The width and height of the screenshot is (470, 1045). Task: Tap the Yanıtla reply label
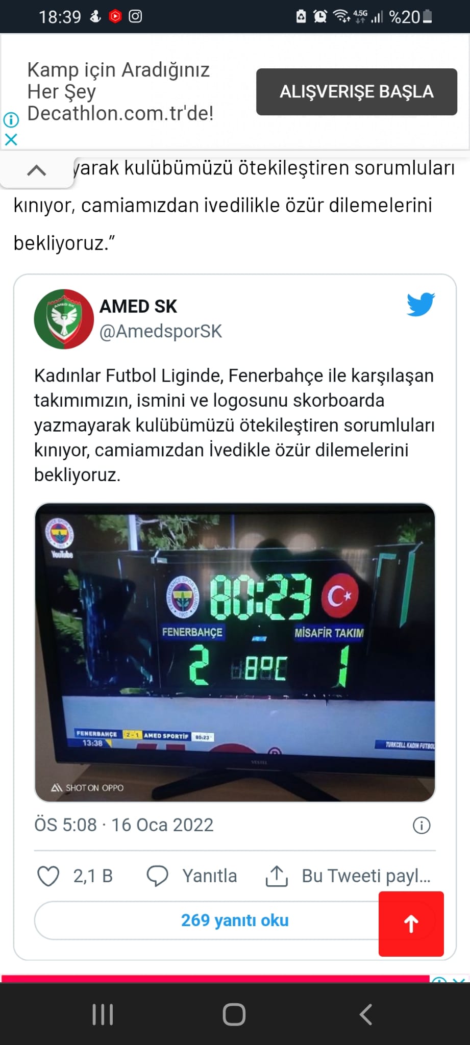coord(210,876)
